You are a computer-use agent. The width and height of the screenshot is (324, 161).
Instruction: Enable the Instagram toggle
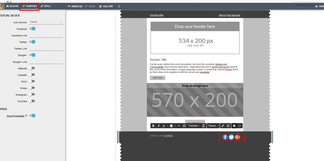tap(31, 95)
